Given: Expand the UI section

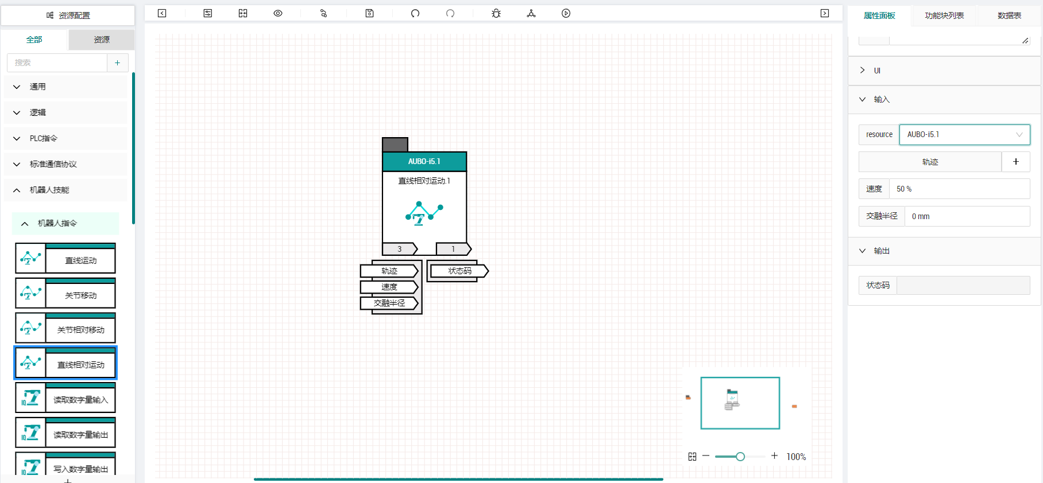Looking at the screenshot, I should 944,71.
